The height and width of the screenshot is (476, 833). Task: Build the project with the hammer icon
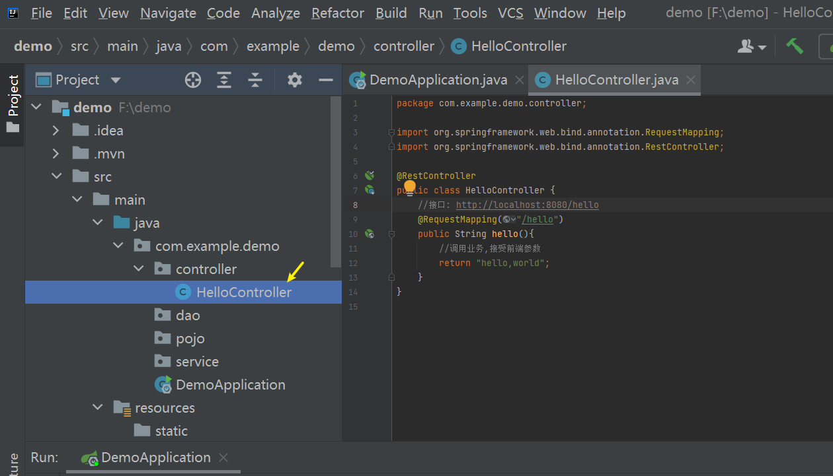794,46
